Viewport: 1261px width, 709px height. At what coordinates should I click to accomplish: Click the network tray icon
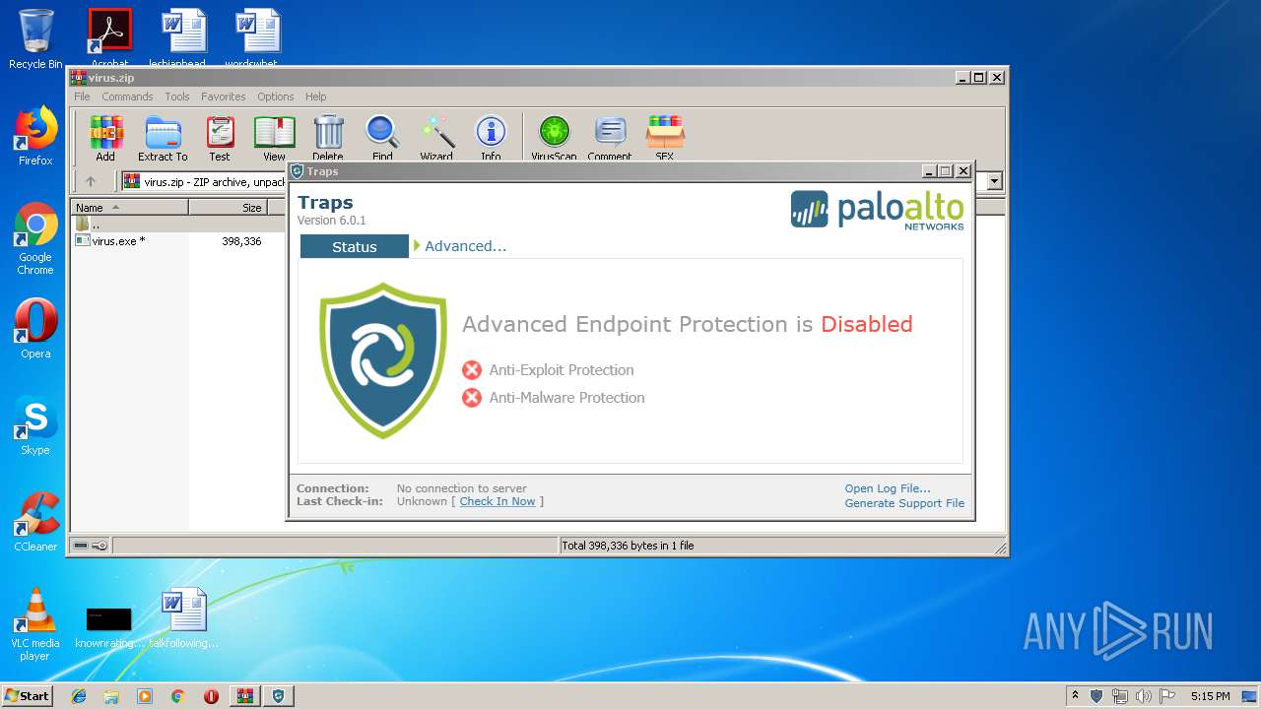1120,696
